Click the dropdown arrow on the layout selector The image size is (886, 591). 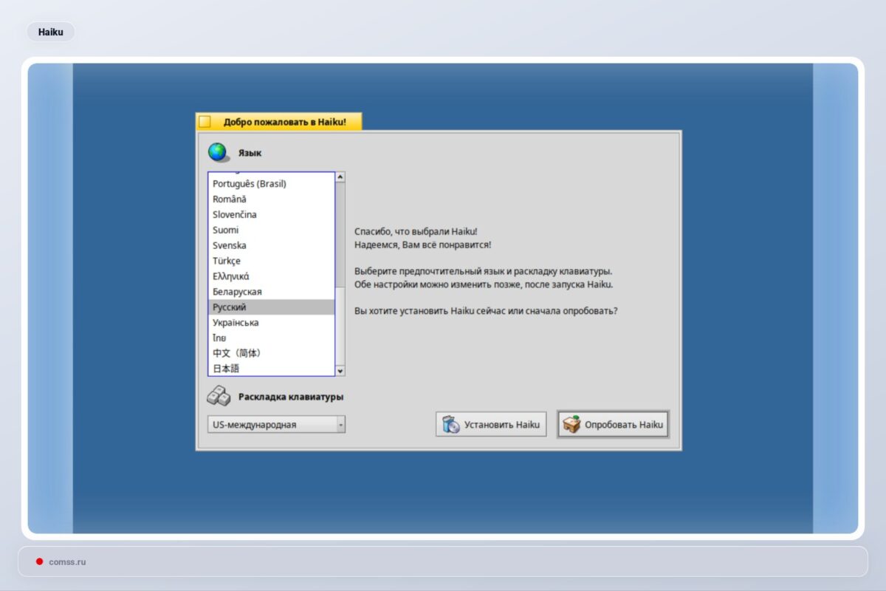click(x=340, y=424)
